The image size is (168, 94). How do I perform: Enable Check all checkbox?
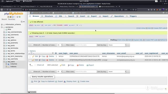(35, 65)
